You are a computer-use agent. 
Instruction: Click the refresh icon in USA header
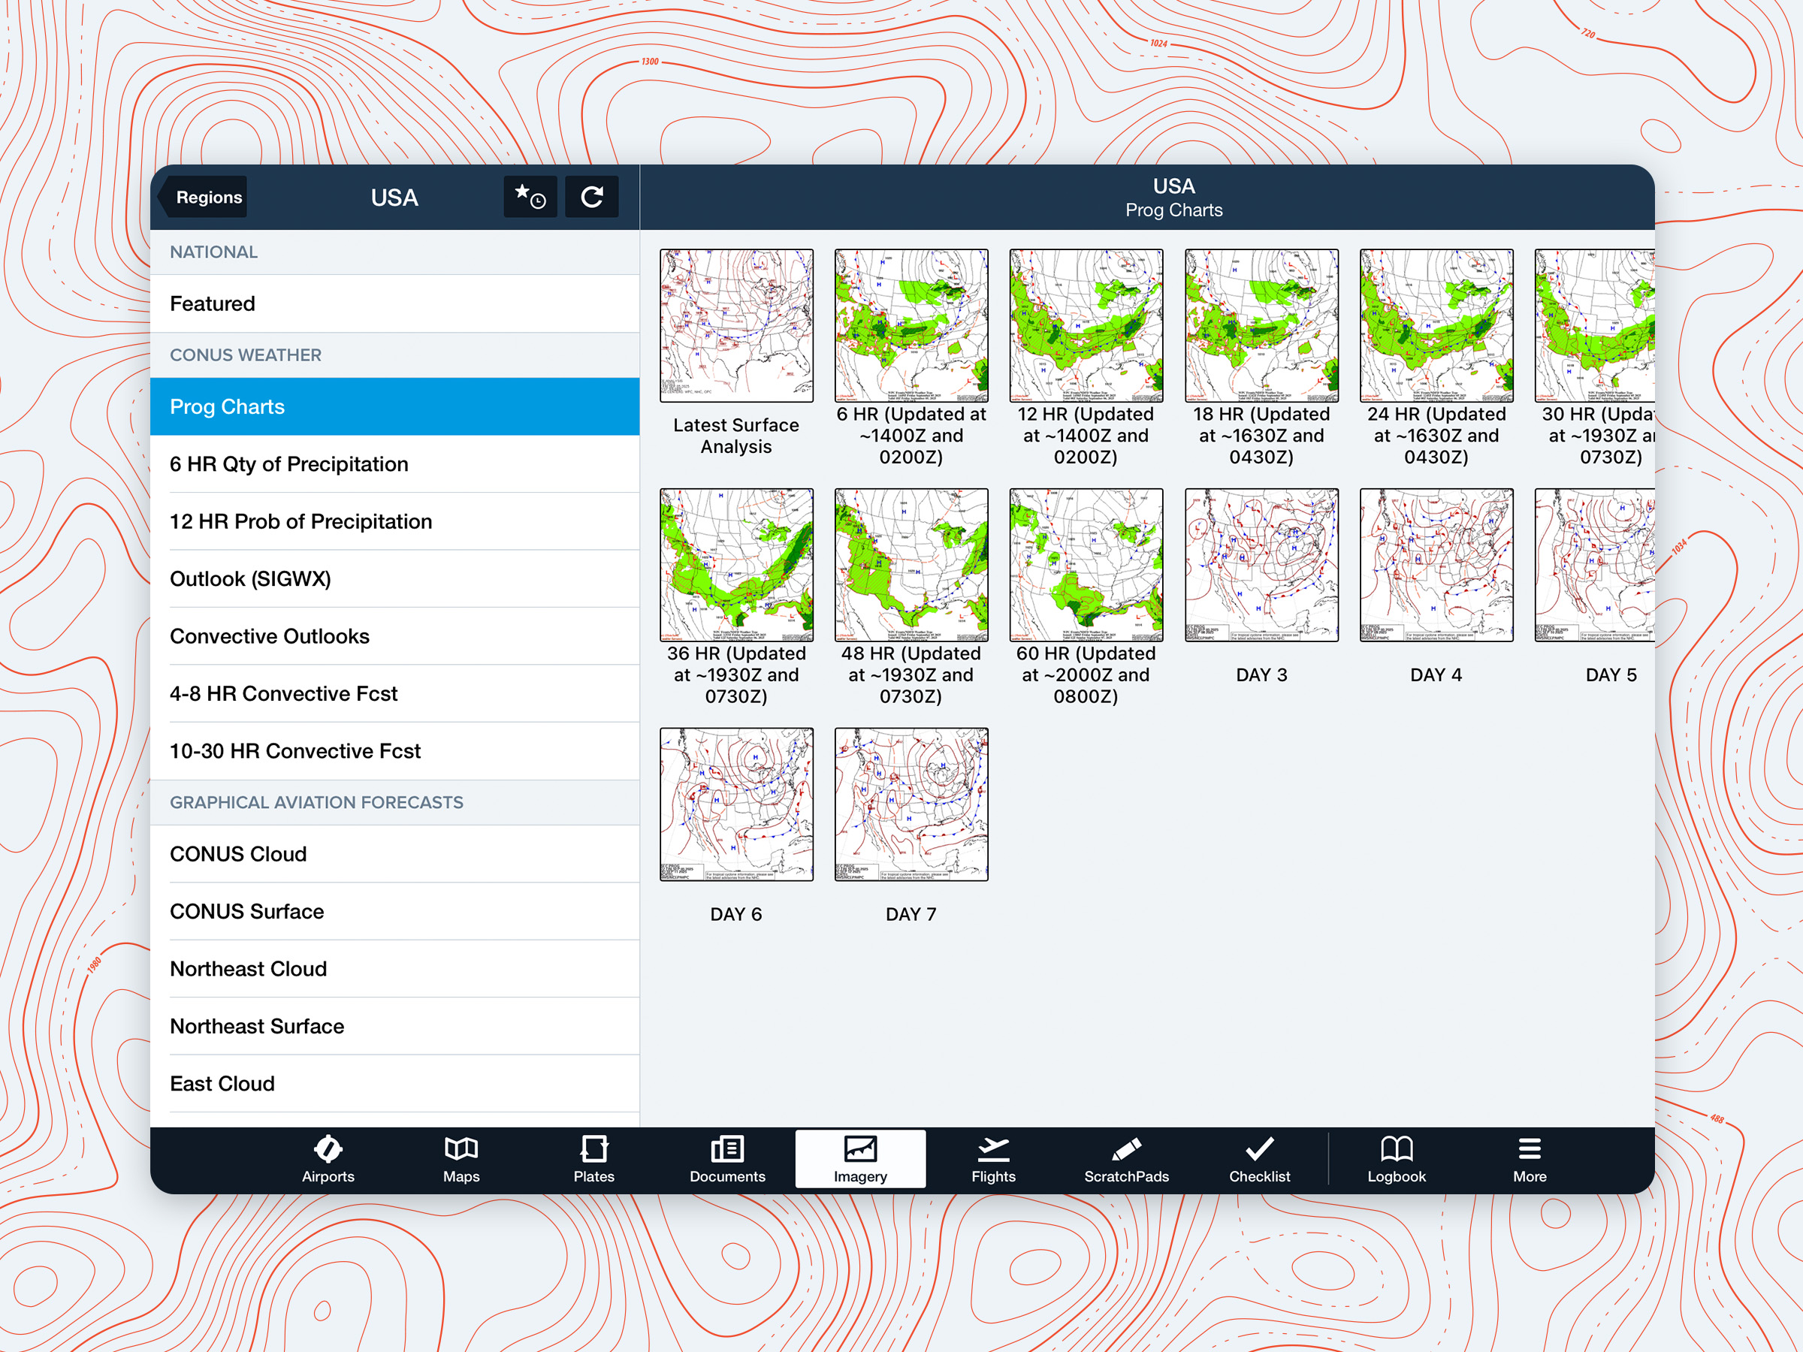(x=592, y=196)
